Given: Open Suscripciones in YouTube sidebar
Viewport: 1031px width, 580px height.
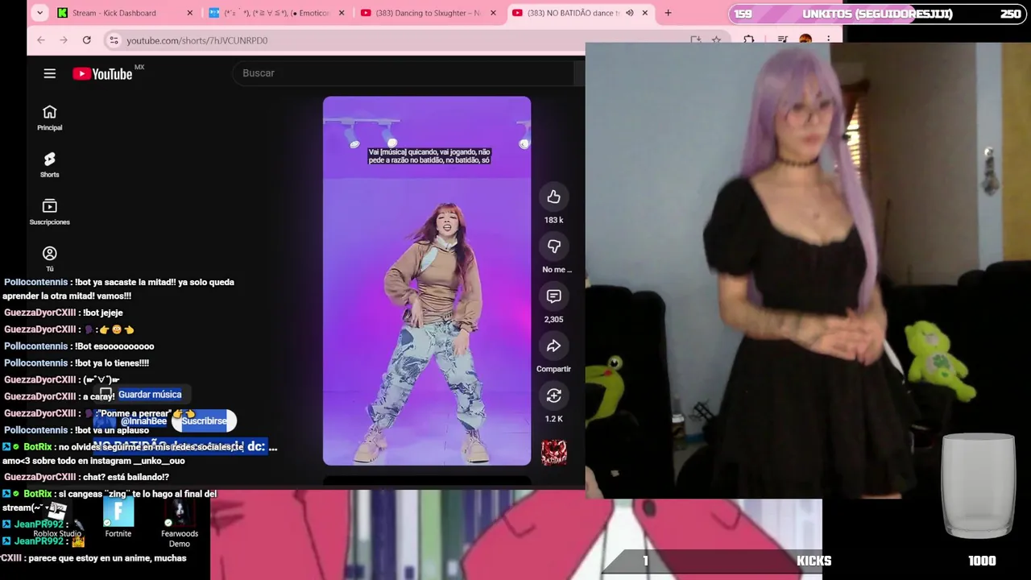Looking at the screenshot, I should (x=50, y=212).
